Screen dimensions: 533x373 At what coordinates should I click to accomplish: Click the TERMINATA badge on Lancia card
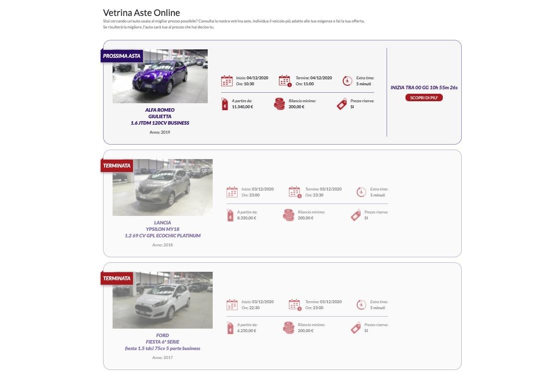point(117,166)
